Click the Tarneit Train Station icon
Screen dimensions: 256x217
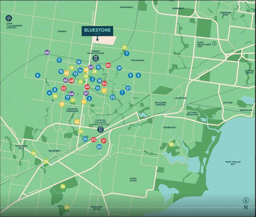[95, 58]
